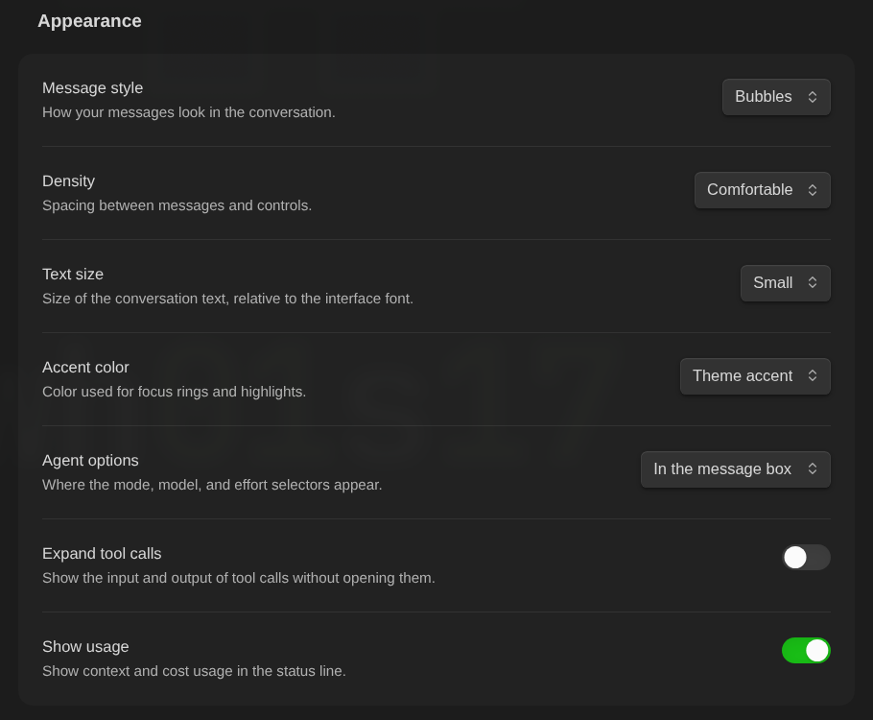Click "Size of the conversation text" description
This screenshot has height=720, width=873.
pos(227,299)
